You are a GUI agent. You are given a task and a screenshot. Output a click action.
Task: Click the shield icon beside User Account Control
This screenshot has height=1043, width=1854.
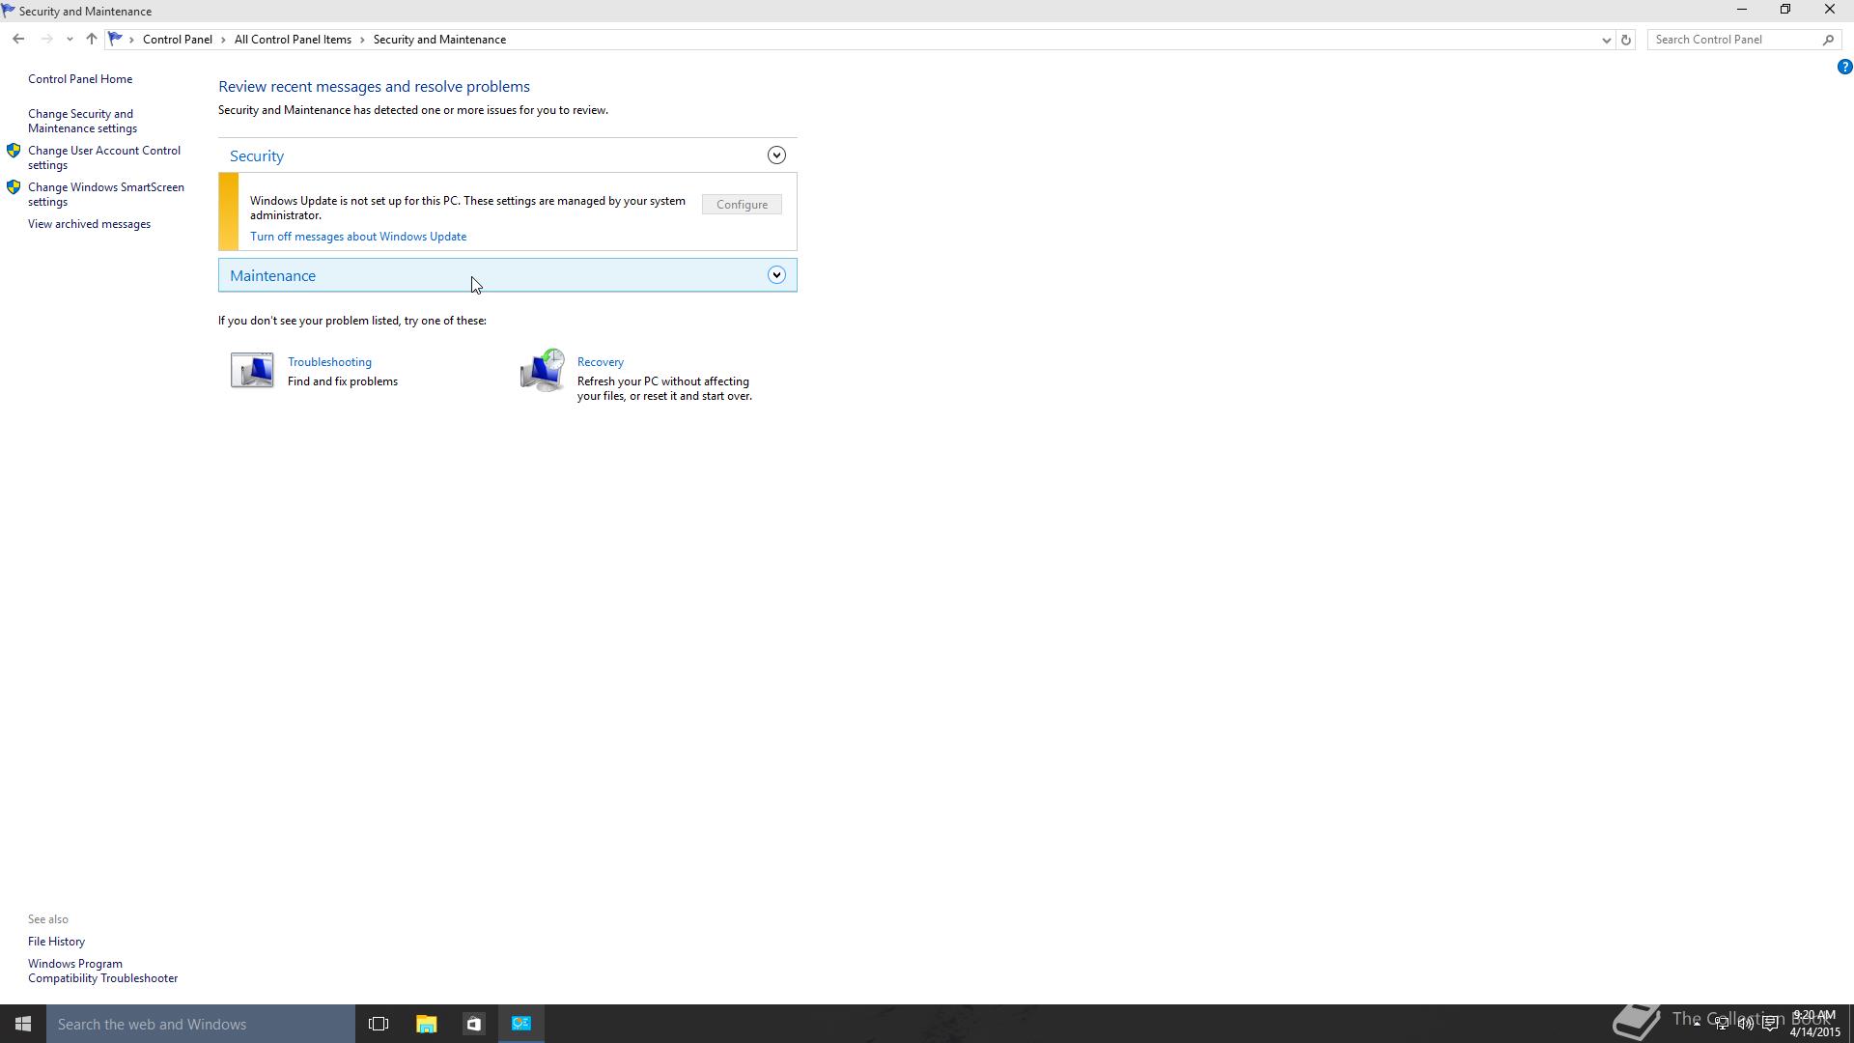pos(14,151)
